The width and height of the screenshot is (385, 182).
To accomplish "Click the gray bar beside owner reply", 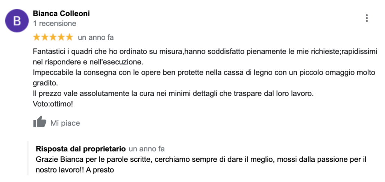I will [x=28, y=158].
